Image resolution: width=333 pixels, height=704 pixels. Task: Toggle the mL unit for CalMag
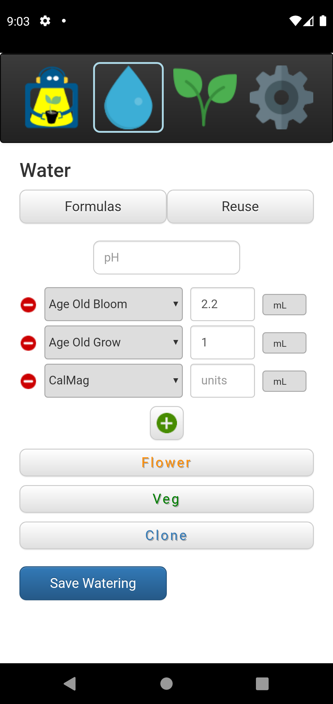(x=284, y=381)
